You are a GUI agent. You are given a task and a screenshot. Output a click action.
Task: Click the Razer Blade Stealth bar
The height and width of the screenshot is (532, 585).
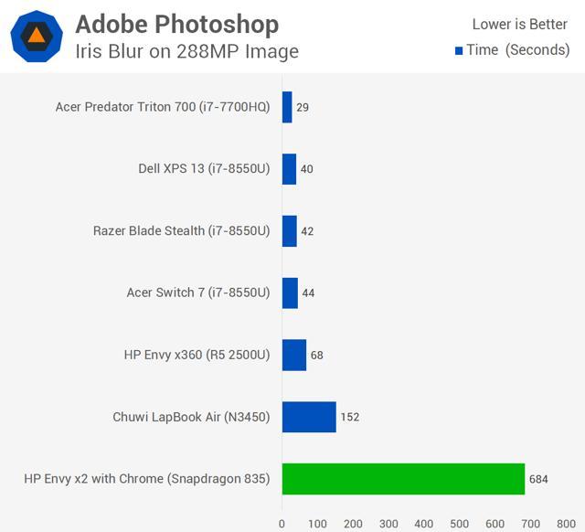coord(289,230)
